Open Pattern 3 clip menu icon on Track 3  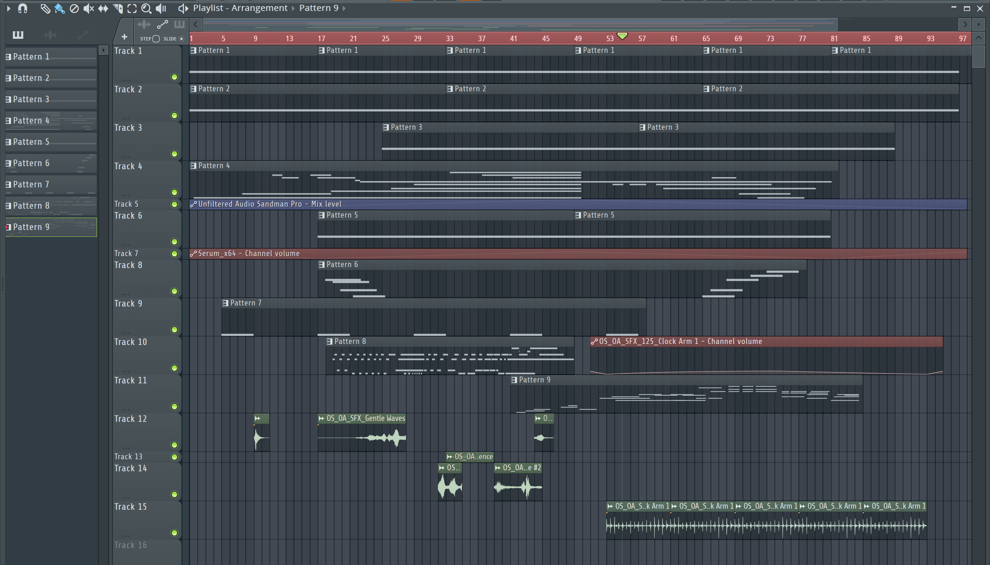386,127
